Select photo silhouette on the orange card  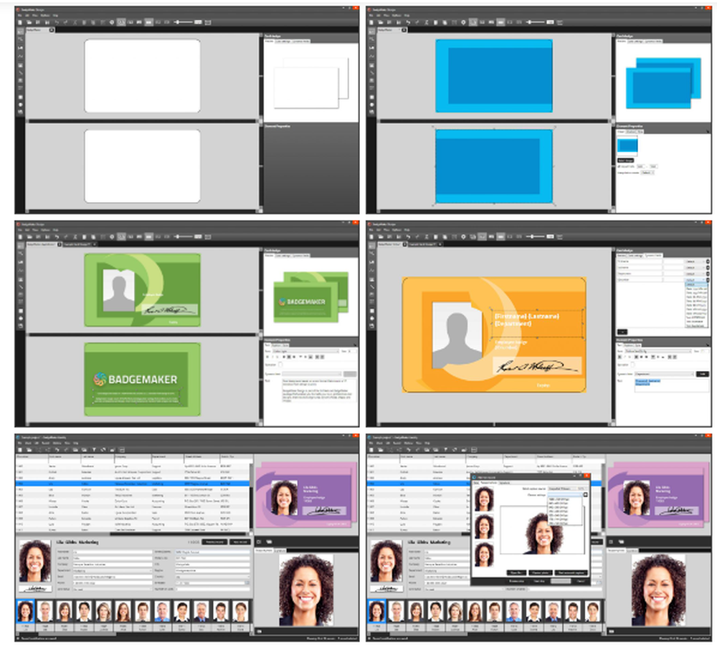457,335
